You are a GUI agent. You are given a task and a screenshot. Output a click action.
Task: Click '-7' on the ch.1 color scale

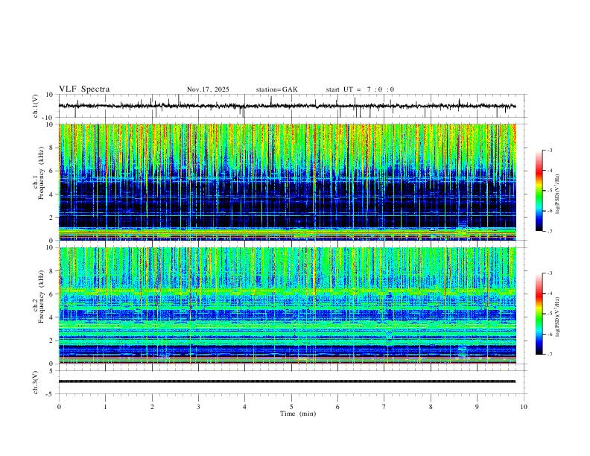(x=549, y=231)
